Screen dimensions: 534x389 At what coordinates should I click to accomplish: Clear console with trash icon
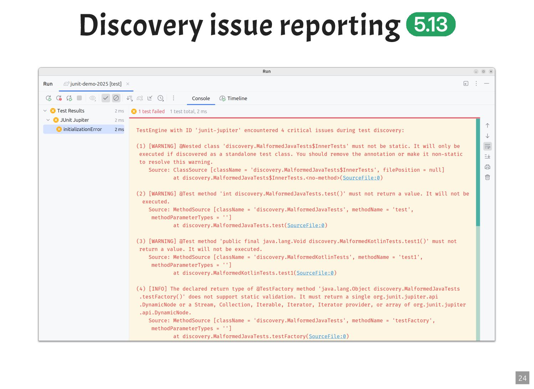487,177
